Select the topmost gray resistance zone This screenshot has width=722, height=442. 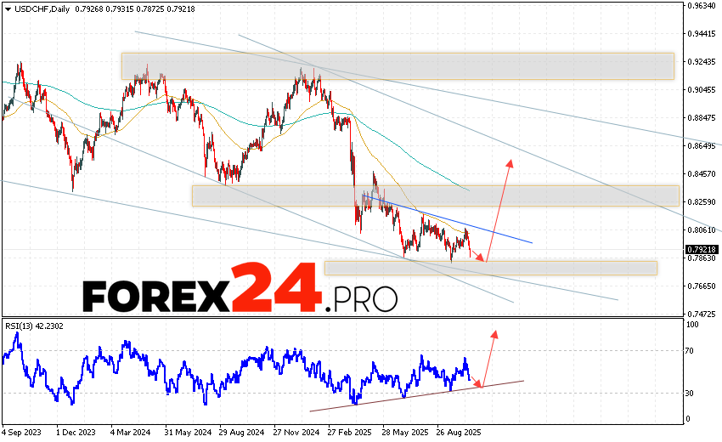pos(397,66)
